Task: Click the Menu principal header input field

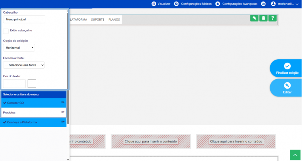Action: (x=24, y=20)
